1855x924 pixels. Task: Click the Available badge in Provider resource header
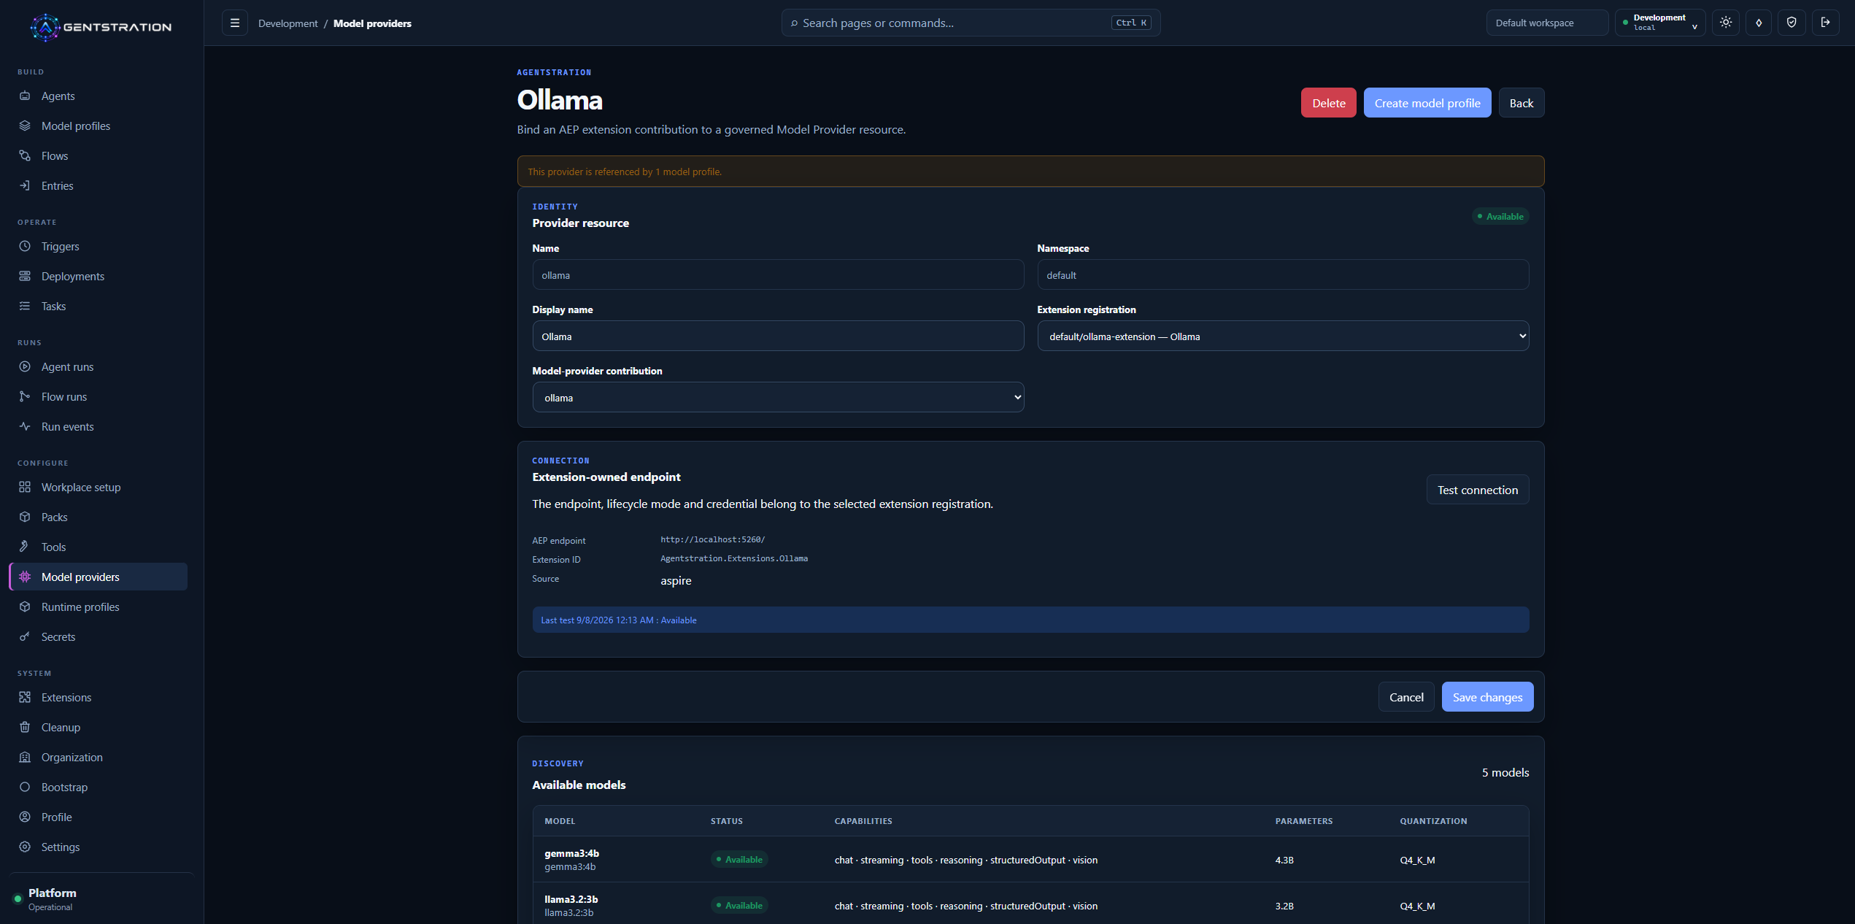pos(1500,216)
